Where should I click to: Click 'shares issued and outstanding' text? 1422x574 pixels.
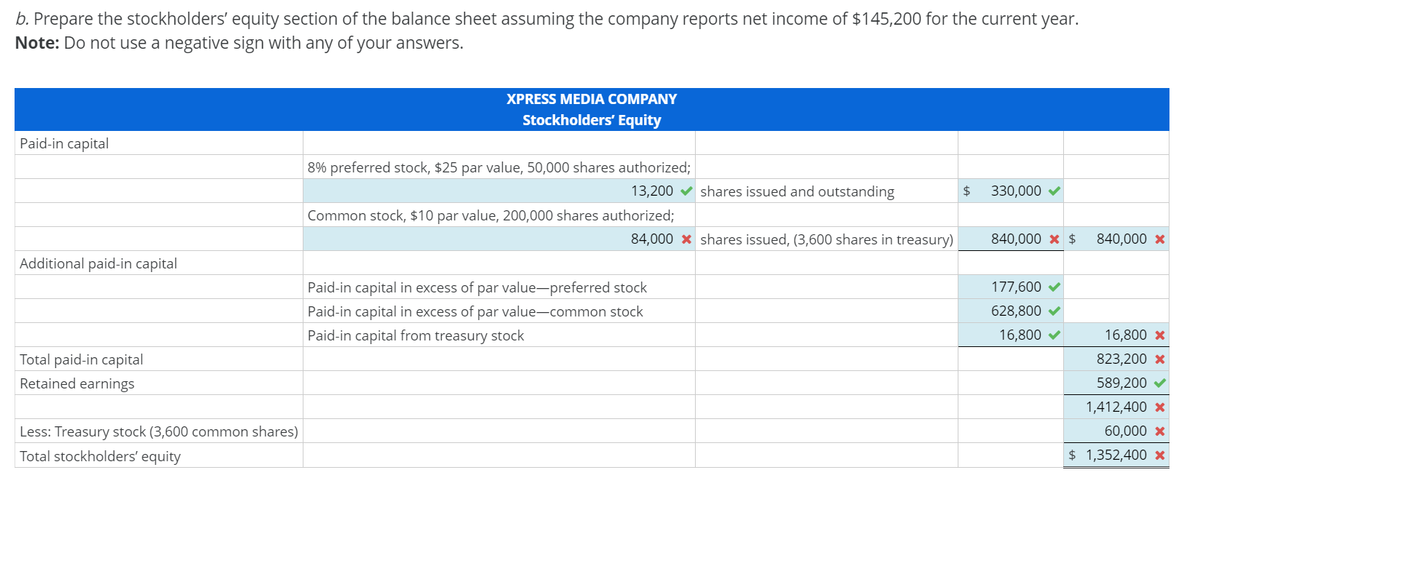[x=798, y=191]
